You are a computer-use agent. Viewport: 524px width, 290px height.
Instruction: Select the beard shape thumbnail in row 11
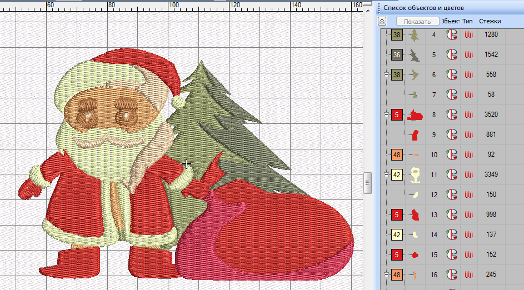tap(415, 175)
